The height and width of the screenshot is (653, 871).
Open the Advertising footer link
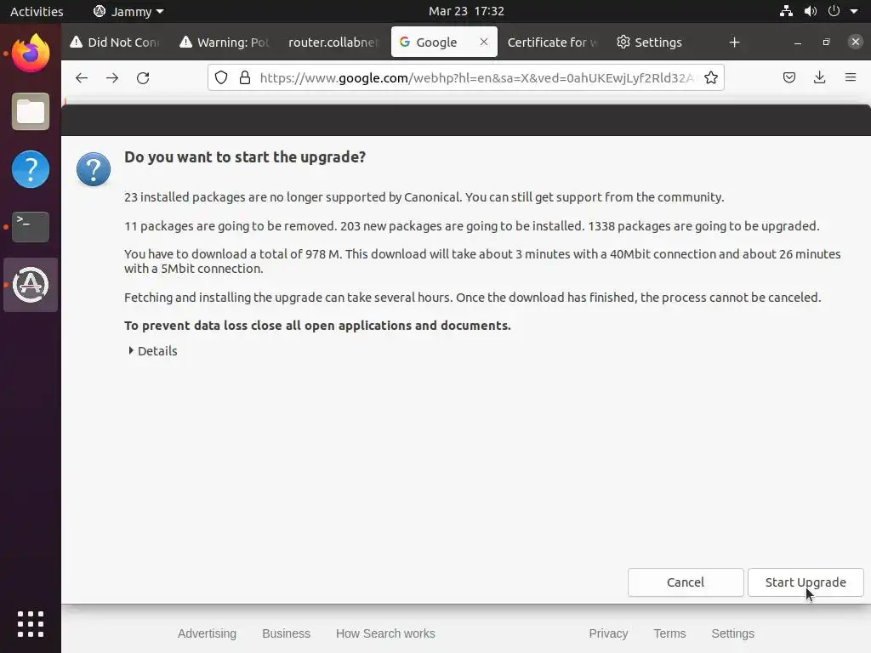click(207, 633)
